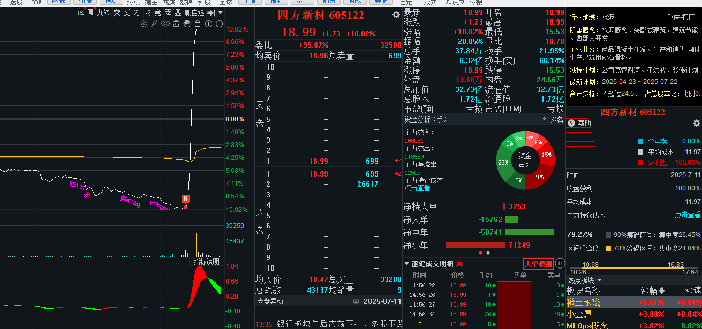Screen dimensions: 702x329
Task: Click the 大单棱镜 button
Action: 538,263
